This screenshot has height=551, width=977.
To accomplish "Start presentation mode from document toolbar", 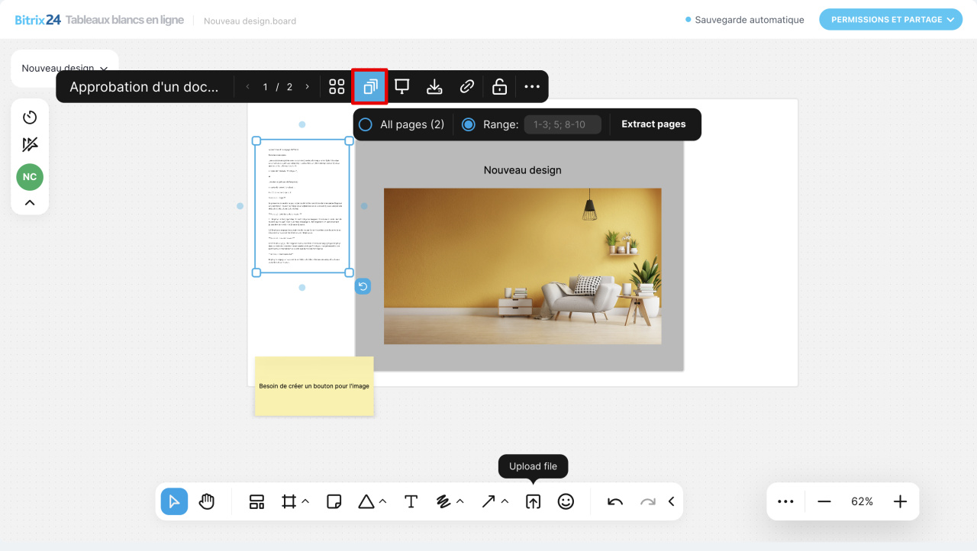I will pos(401,86).
